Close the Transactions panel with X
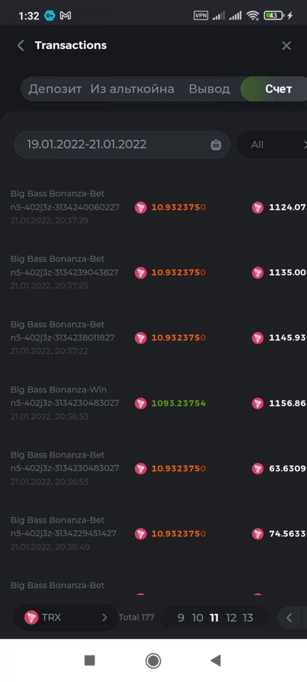Screen dimensions: 307x682 point(287,45)
